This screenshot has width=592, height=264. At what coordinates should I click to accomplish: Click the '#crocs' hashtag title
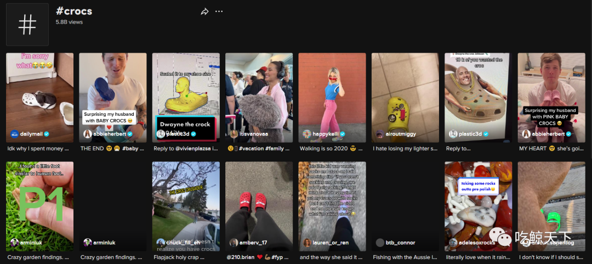pos(74,12)
